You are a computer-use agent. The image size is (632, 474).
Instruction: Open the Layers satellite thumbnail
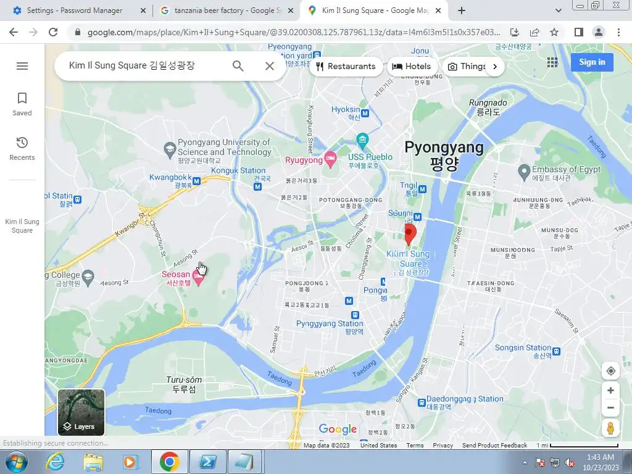(x=81, y=412)
